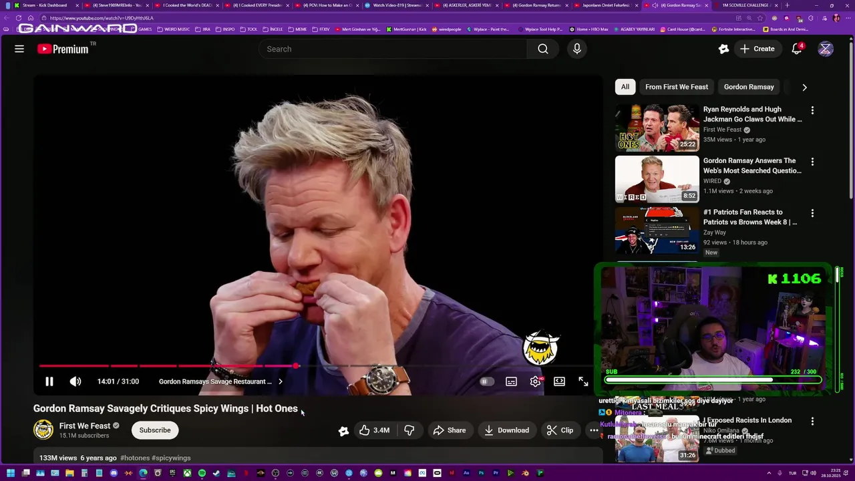Open First We Feast channel avatar
The height and width of the screenshot is (481, 855).
point(43,430)
